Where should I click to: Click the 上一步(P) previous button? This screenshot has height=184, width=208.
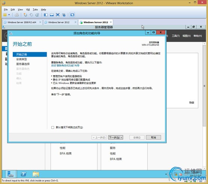pos(99,137)
